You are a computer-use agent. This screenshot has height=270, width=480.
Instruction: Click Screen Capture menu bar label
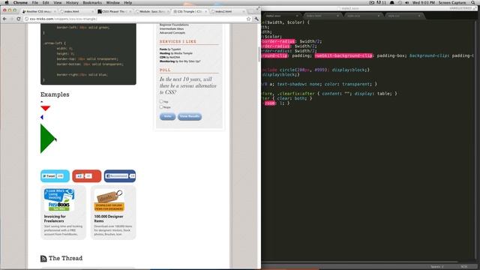coord(452,2)
